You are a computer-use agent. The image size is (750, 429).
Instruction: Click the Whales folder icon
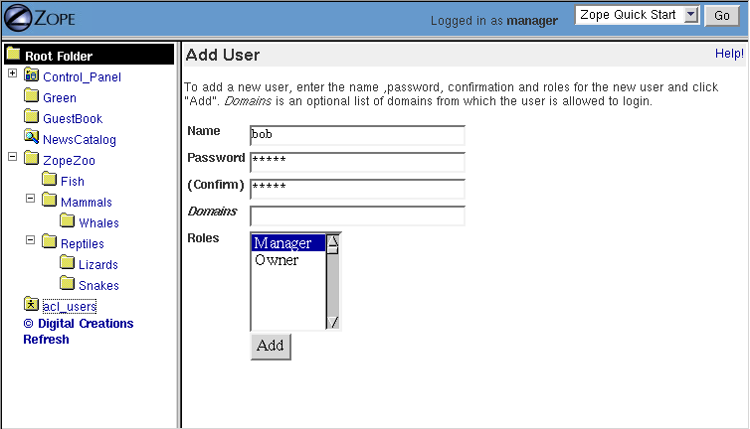click(68, 221)
